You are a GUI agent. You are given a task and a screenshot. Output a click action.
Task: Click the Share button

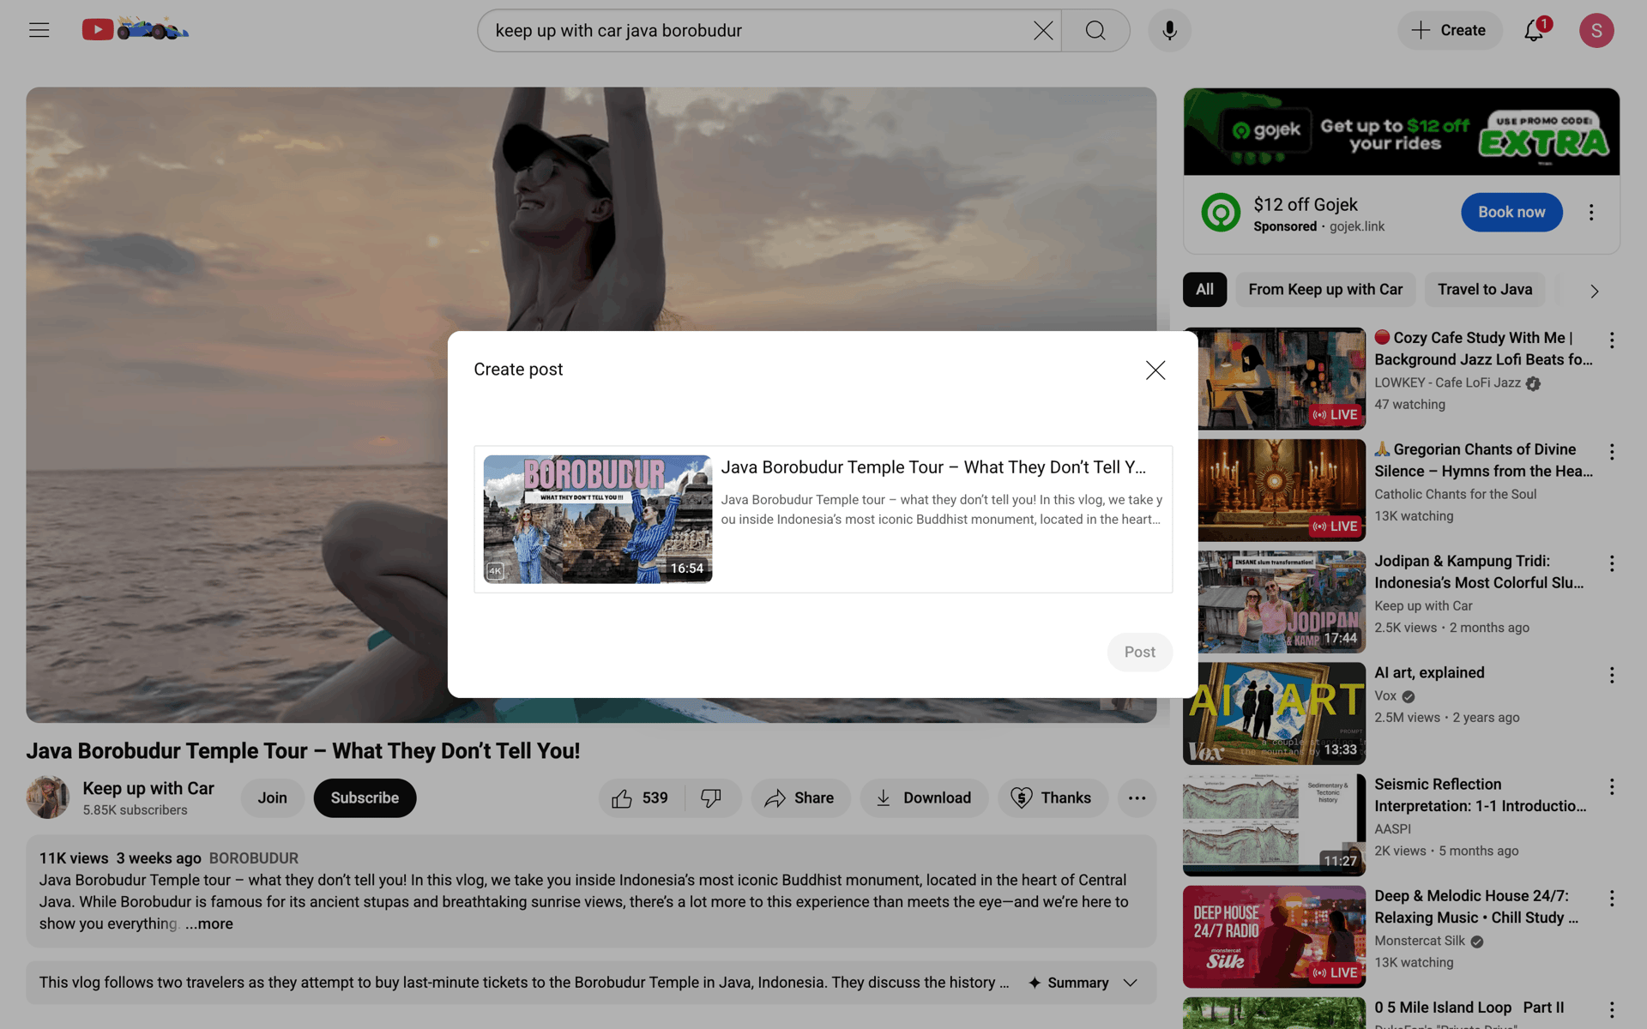pyautogui.click(x=799, y=798)
